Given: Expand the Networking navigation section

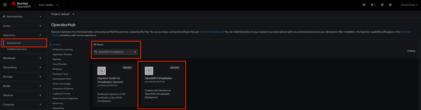Looking at the screenshot, I should point(22,67).
